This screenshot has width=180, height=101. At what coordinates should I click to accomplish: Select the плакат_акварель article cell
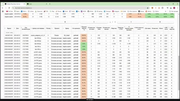(x=38, y=35)
